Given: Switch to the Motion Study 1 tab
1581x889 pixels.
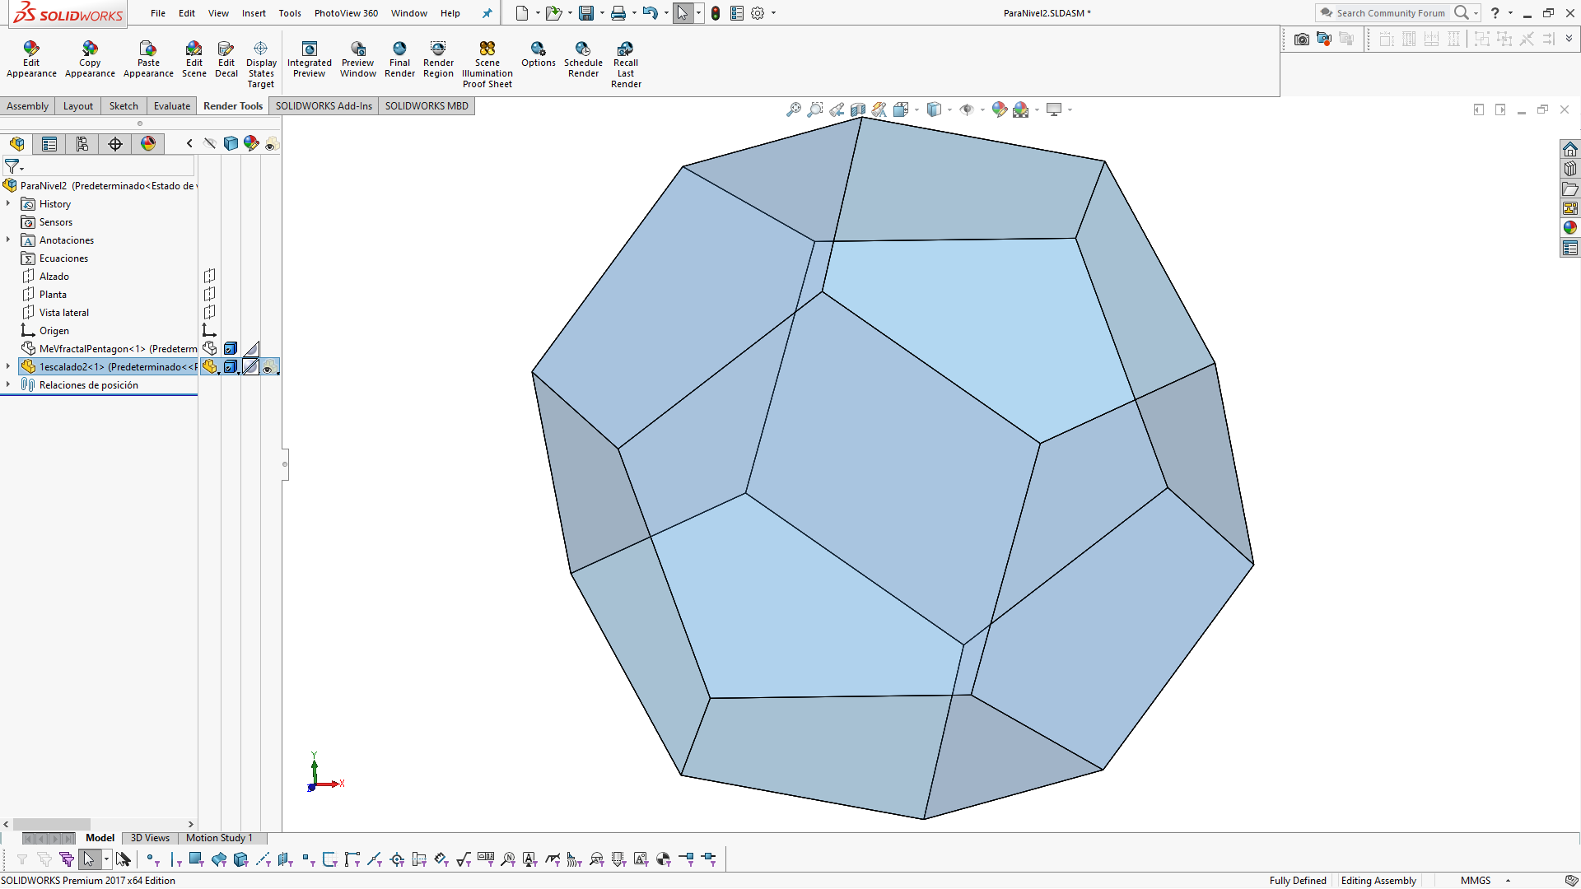Looking at the screenshot, I should (218, 838).
